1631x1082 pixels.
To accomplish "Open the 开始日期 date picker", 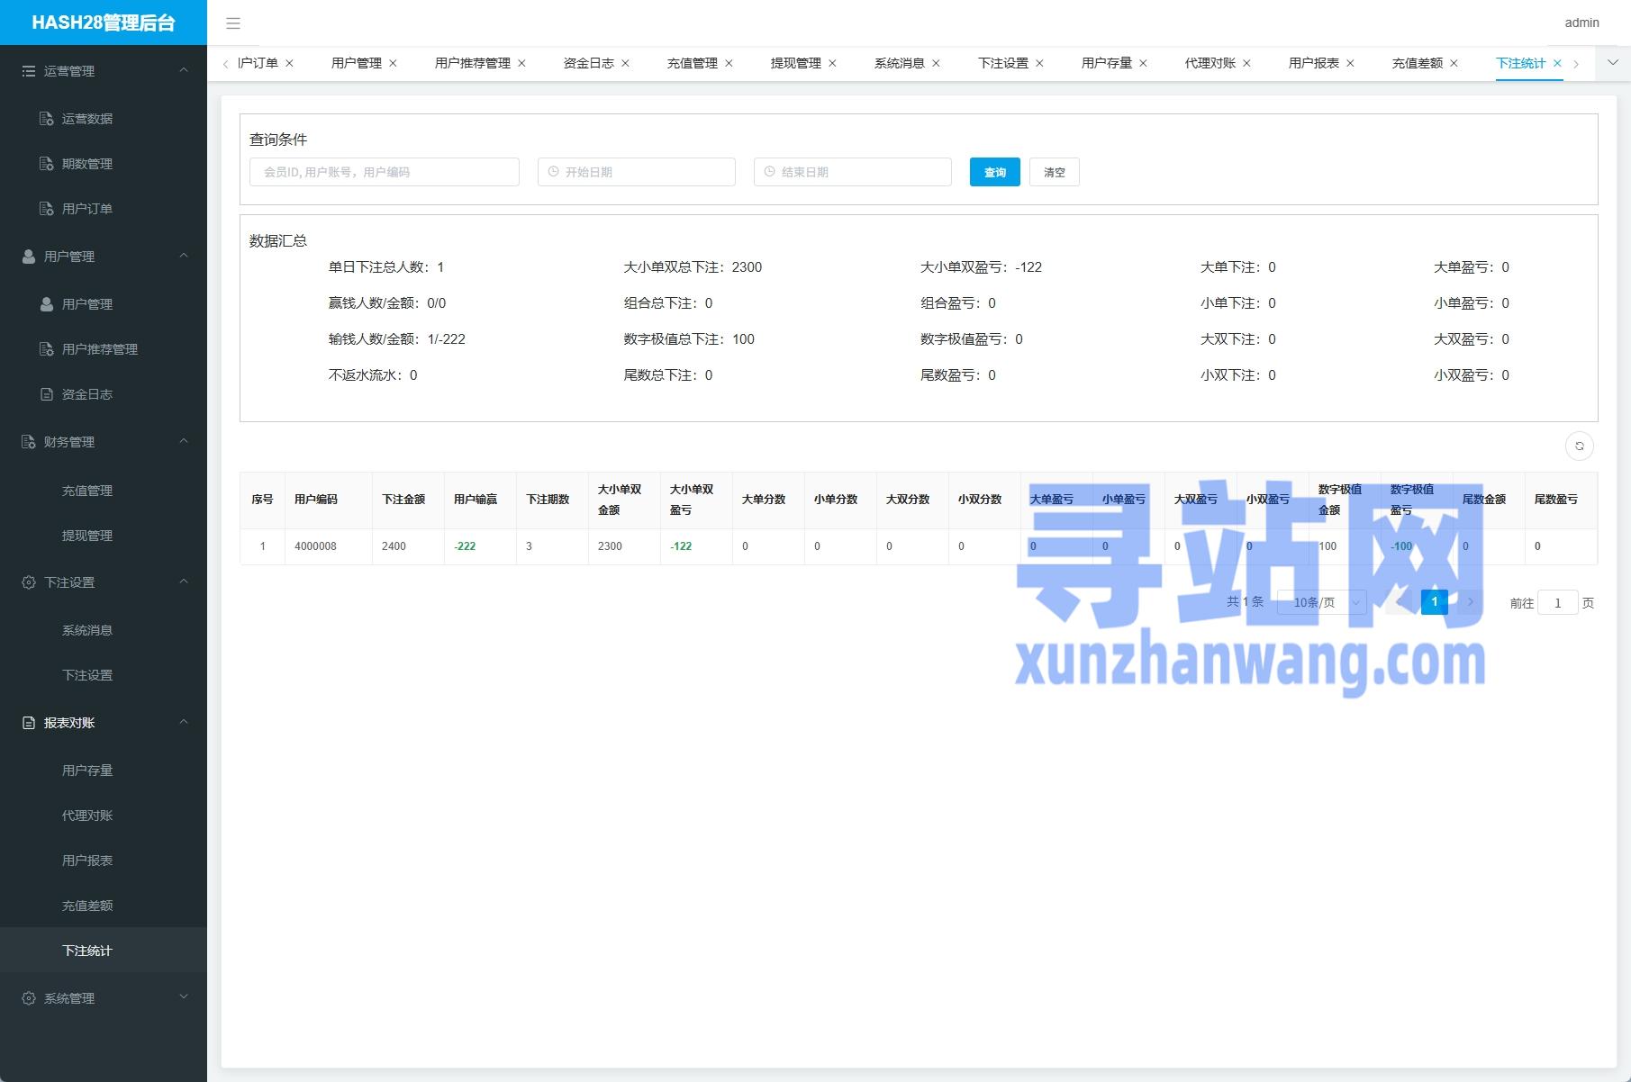I will (x=637, y=172).
